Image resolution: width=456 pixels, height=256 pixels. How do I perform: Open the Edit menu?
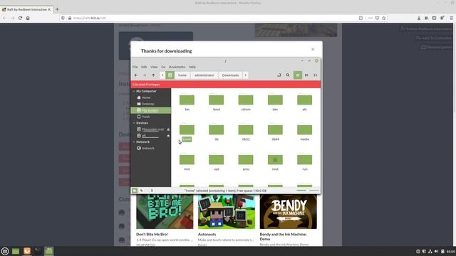tap(144, 67)
